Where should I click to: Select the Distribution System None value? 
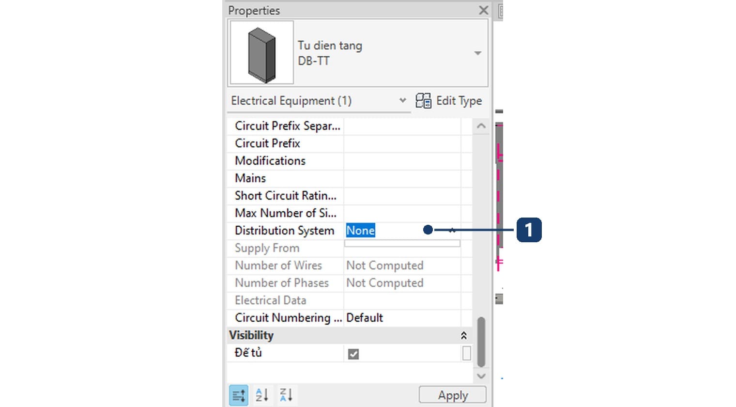[x=361, y=231]
